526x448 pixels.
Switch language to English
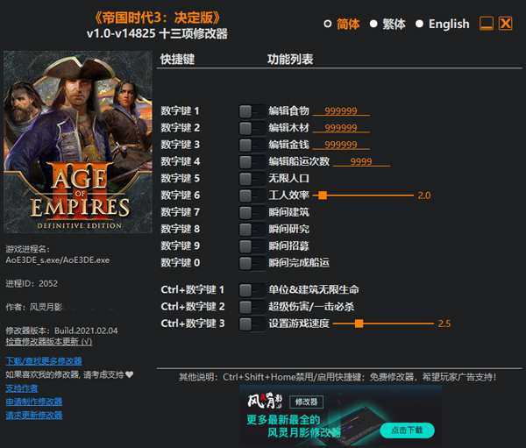419,25
